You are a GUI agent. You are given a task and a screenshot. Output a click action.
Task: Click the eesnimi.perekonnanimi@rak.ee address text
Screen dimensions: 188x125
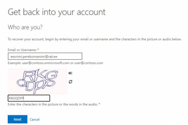[x=34, y=57]
